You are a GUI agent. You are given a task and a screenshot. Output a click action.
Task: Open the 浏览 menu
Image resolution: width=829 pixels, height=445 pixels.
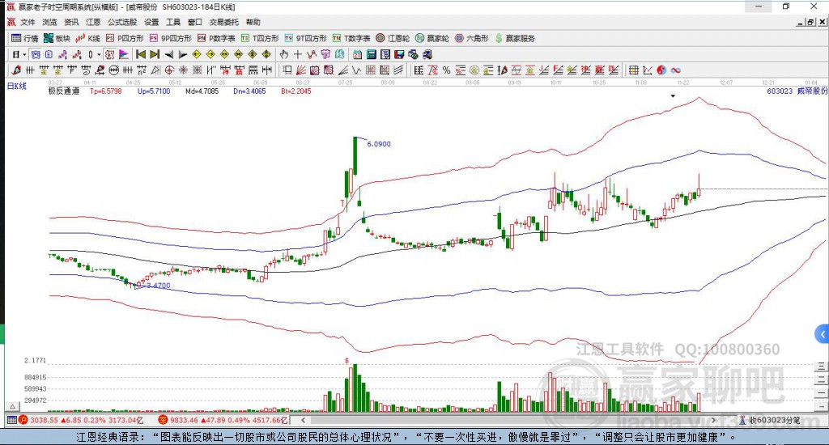tap(49, 22)
